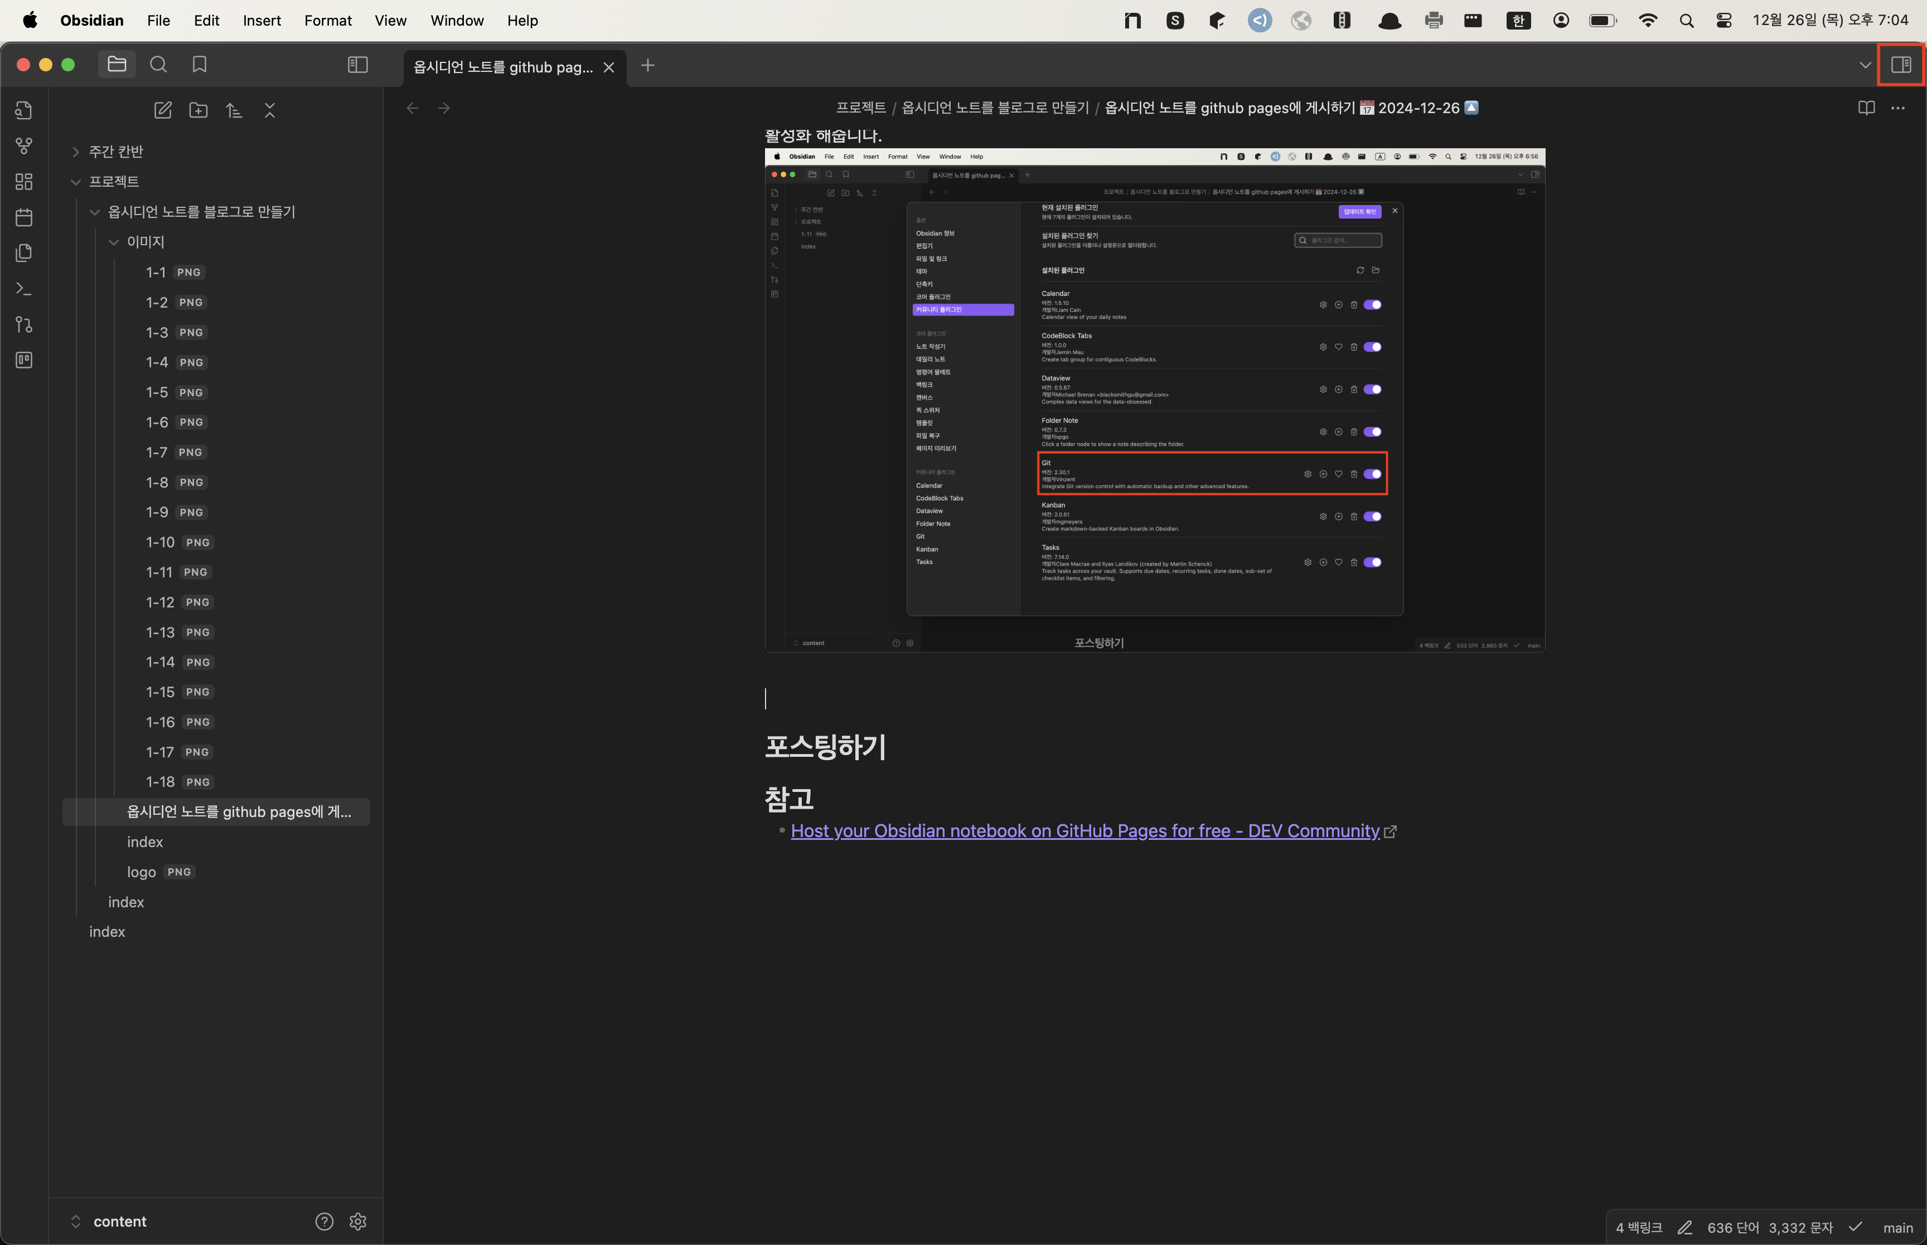Click embedded plugin settings screenshot image

[x=1155, y=400]
